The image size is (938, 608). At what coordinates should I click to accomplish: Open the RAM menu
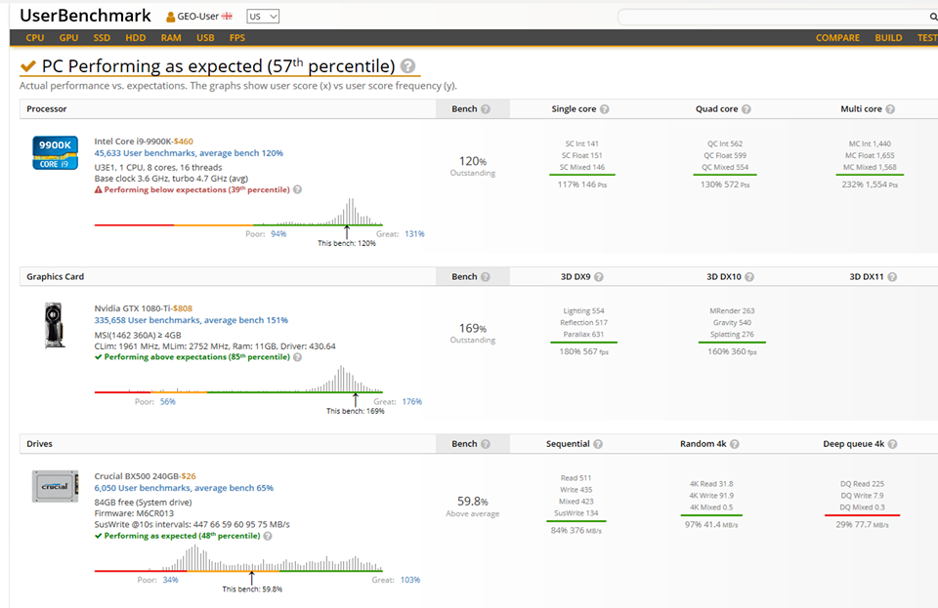171,38
